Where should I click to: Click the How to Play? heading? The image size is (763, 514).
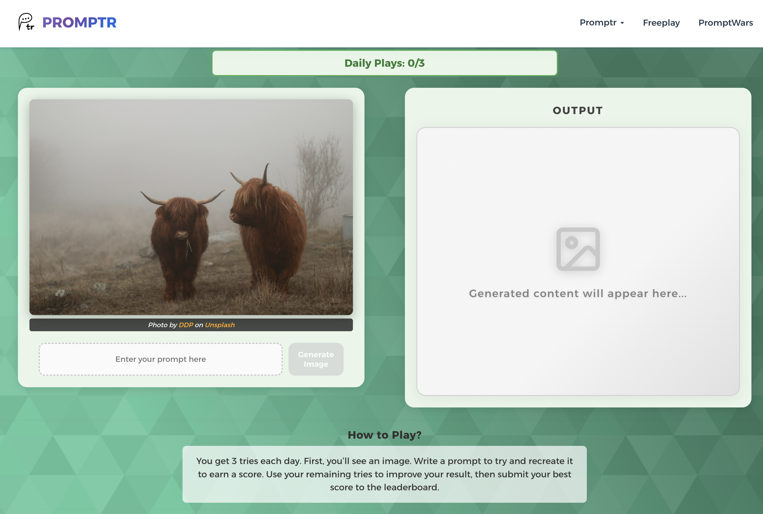(x=384, y=435)
